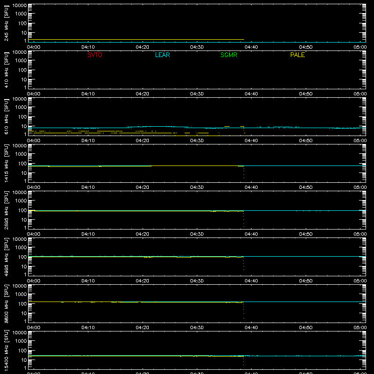The height and width of the screenshot is (374, 374).
Task: Select the 245 MHz [SFU] axis title
Action: click(6, 23)
